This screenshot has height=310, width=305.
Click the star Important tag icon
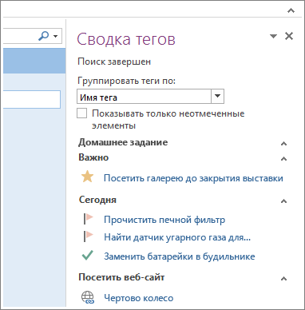pyautogui.click(x=87, y=177)
